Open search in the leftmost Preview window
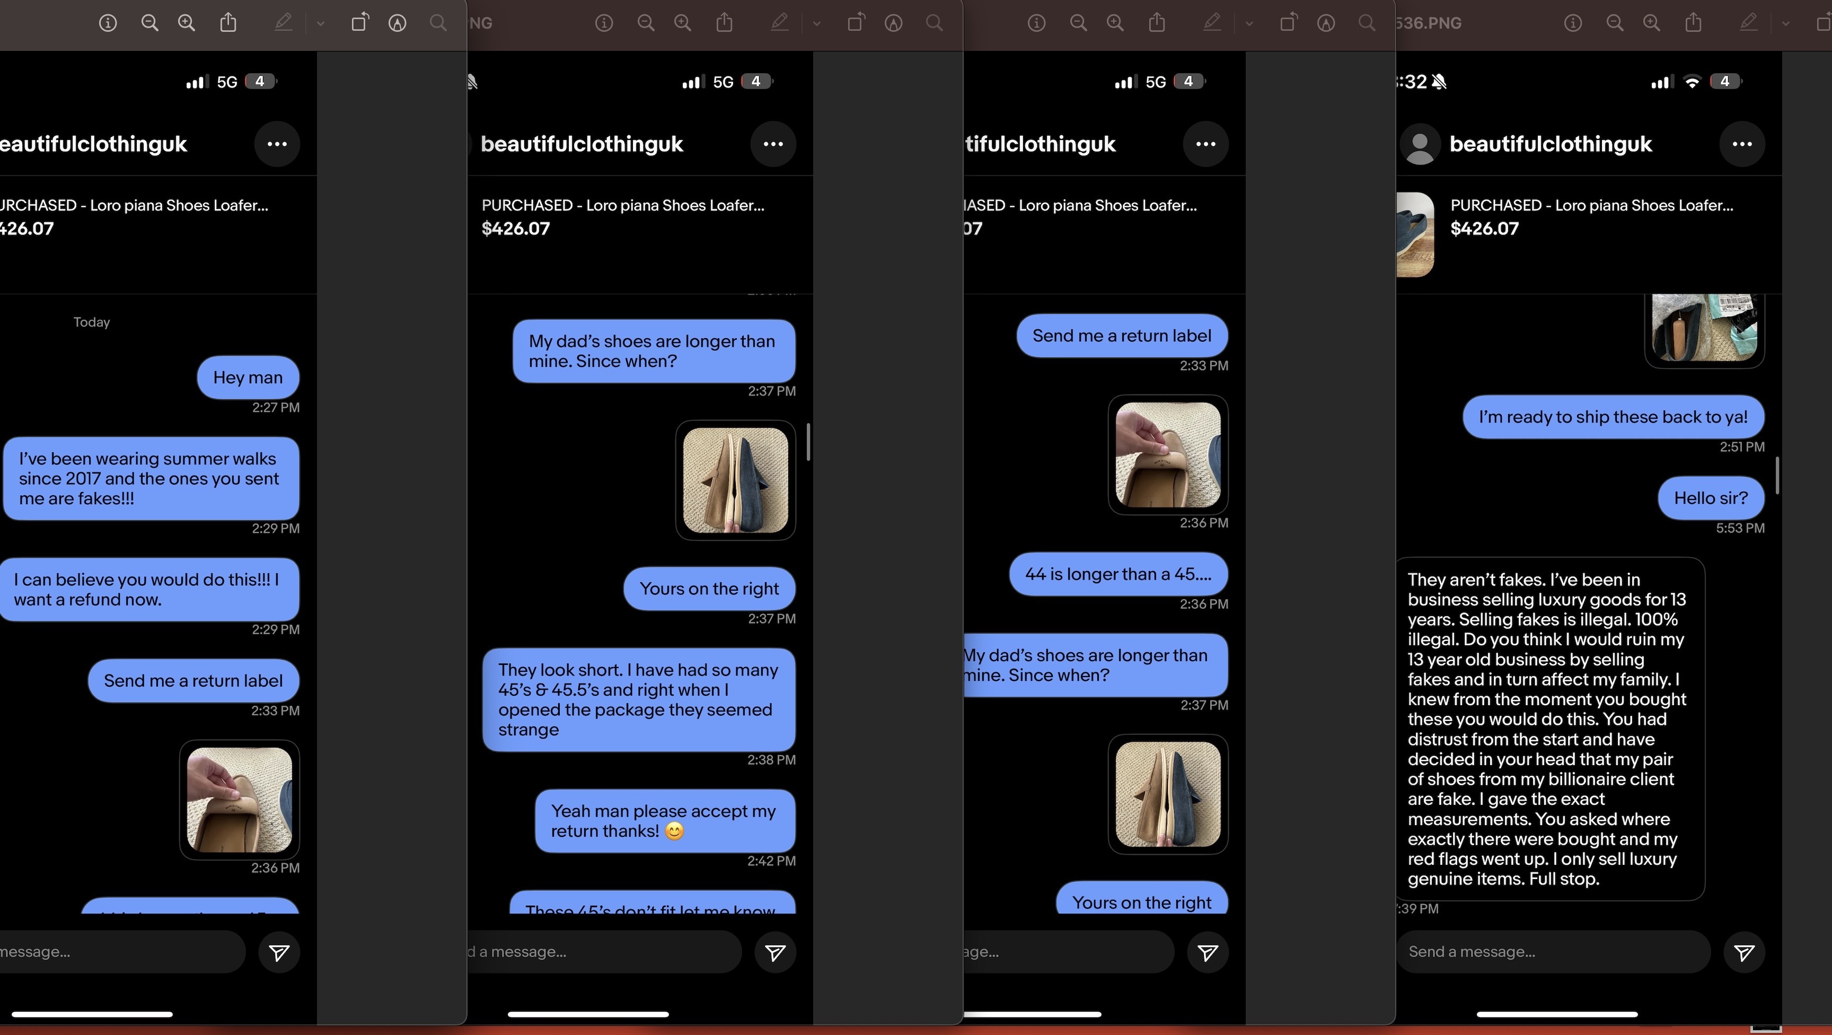The width and height of the screenshot is (1832, 1035). (x=439, y=23)
